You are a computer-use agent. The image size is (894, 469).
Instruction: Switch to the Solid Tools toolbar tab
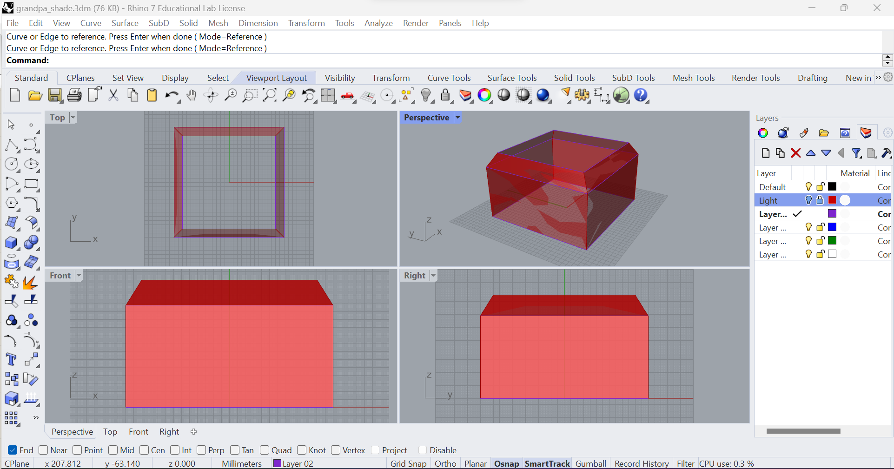click(574, 78)
